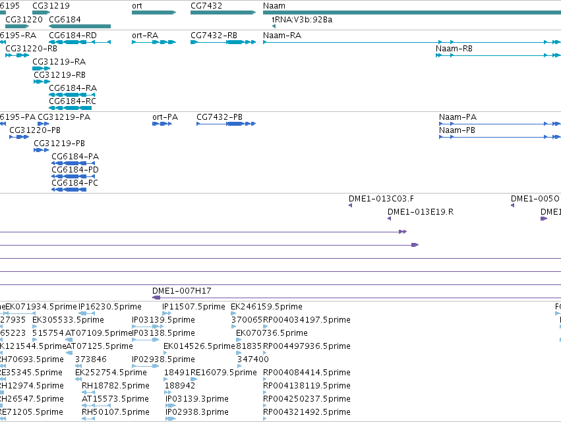
Task: Click the CG6184 gene bar
Action: pos(80,26)
